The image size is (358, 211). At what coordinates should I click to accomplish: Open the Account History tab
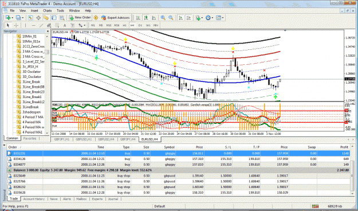34,199
